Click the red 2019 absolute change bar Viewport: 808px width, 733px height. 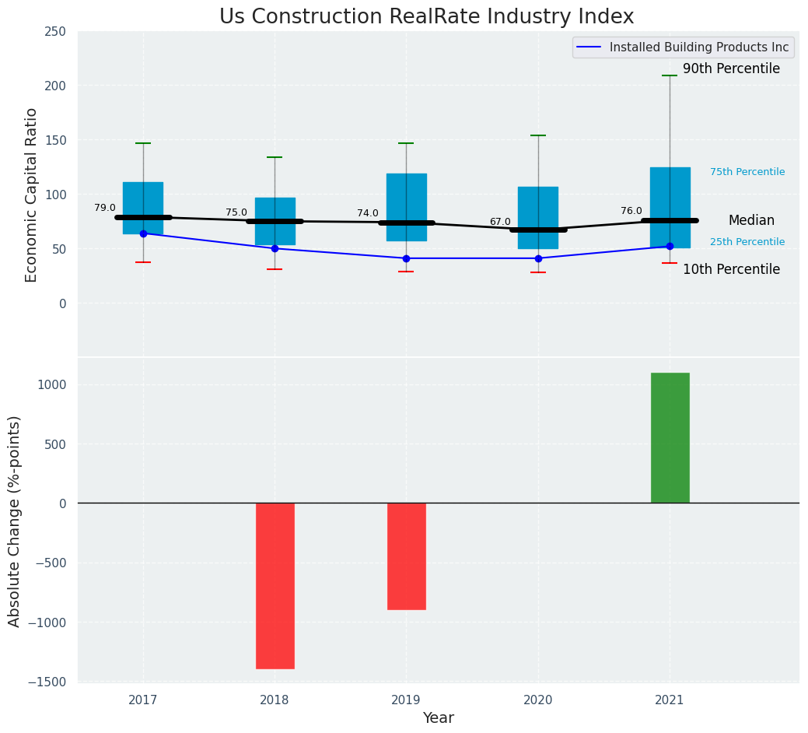(406, 556)
